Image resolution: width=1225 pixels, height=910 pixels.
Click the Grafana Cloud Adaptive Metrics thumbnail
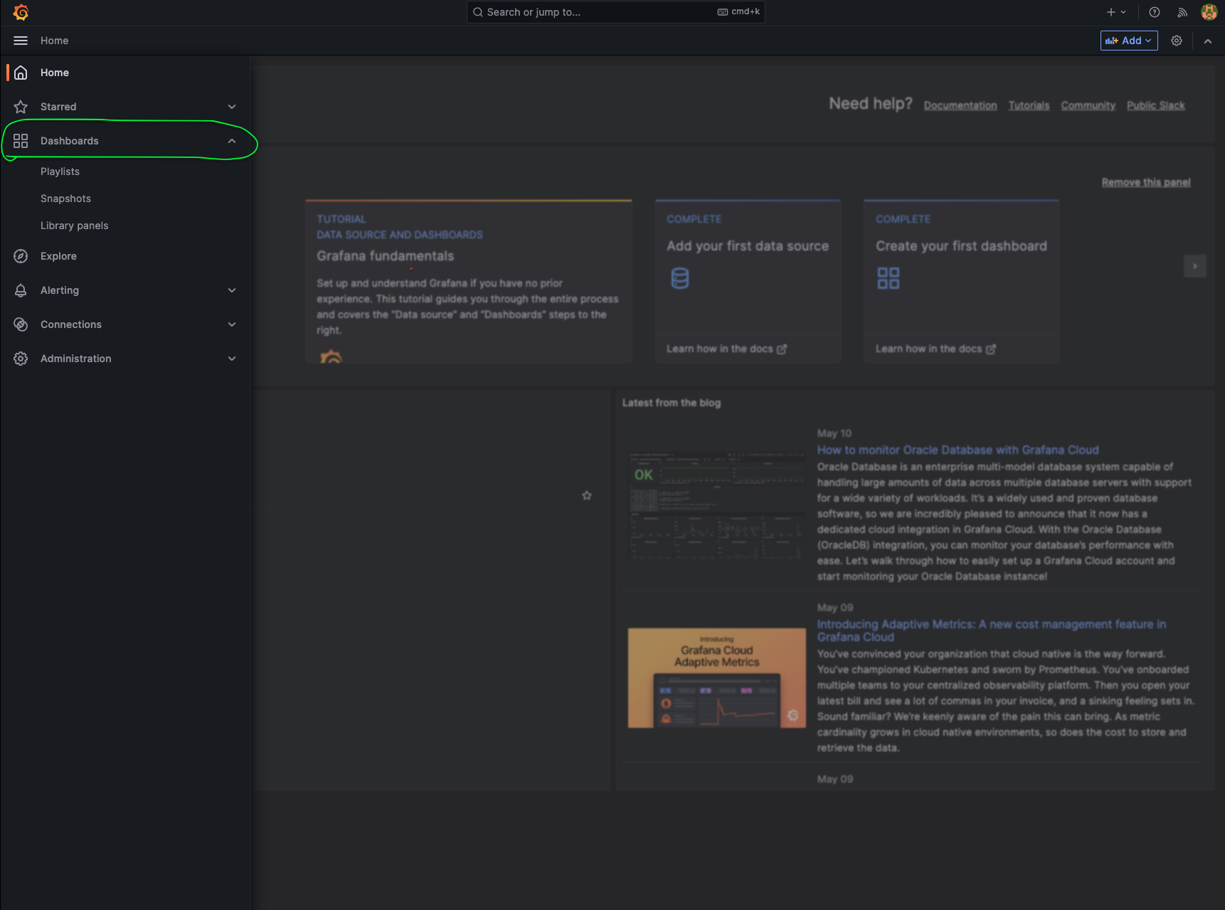pyautogui.click(x=717, y=678)
